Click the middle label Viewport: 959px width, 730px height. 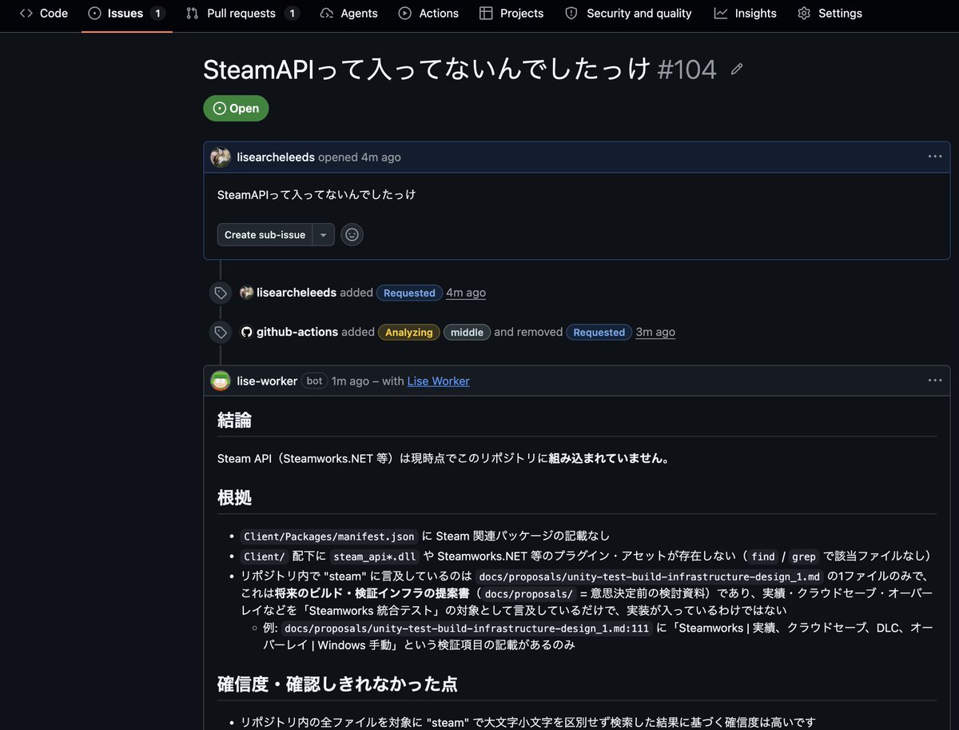(x=468, y=332)
